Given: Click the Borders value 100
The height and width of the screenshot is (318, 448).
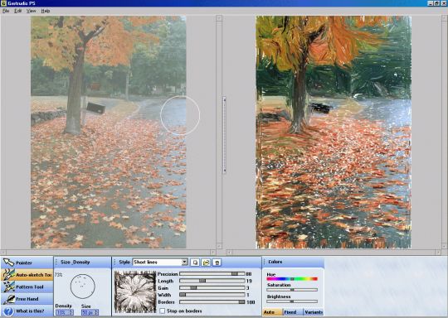Looking at the screenshot, I should (x=251, y=302).
